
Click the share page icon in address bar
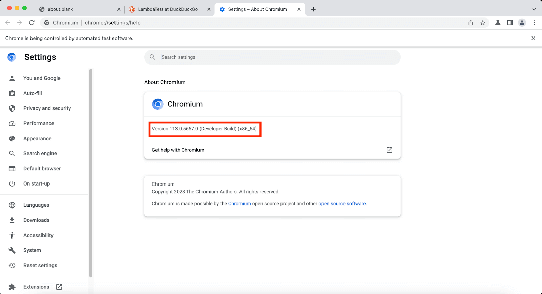pyautogui.click(x=471, y=23)
